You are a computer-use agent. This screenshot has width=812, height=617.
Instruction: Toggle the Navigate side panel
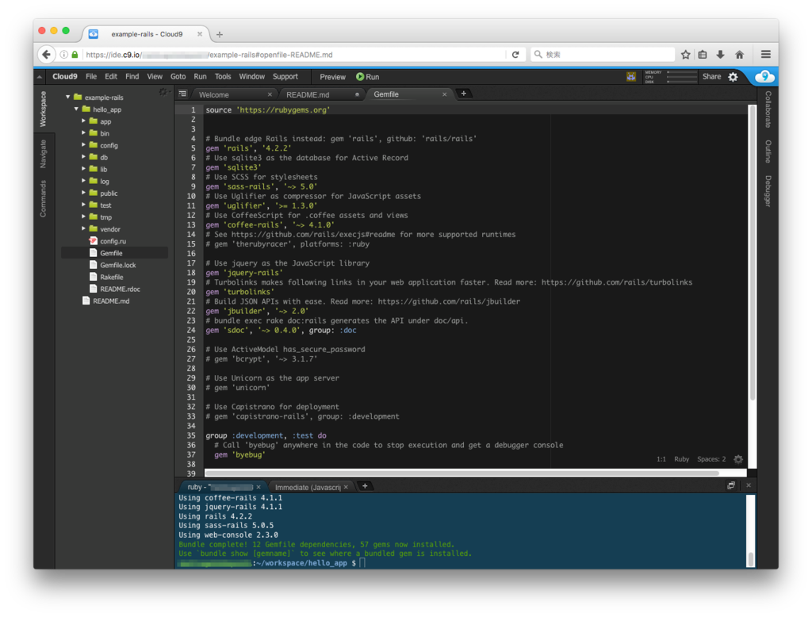pos(43,154)
